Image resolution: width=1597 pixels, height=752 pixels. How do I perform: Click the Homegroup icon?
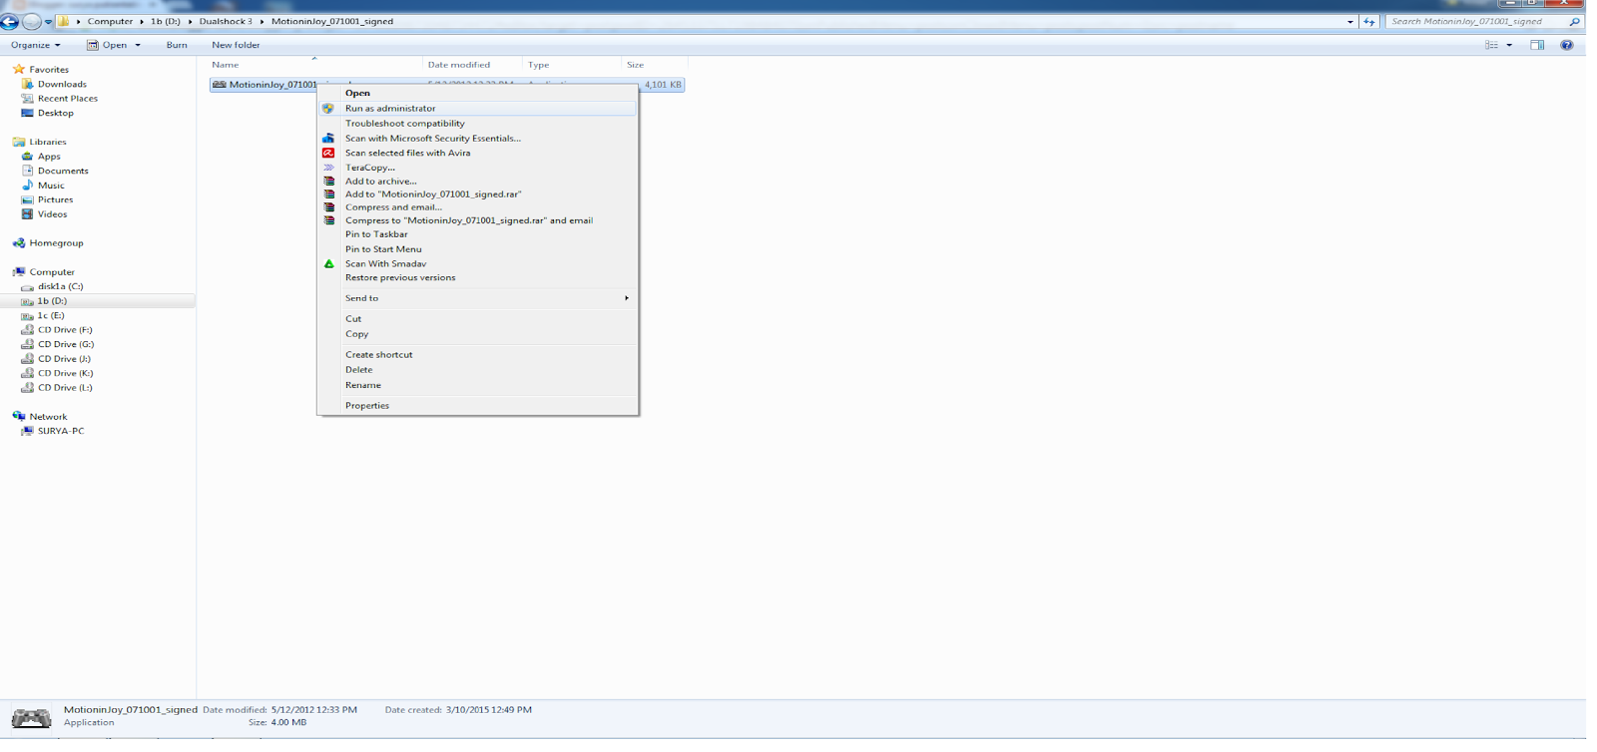pos(19,243)
